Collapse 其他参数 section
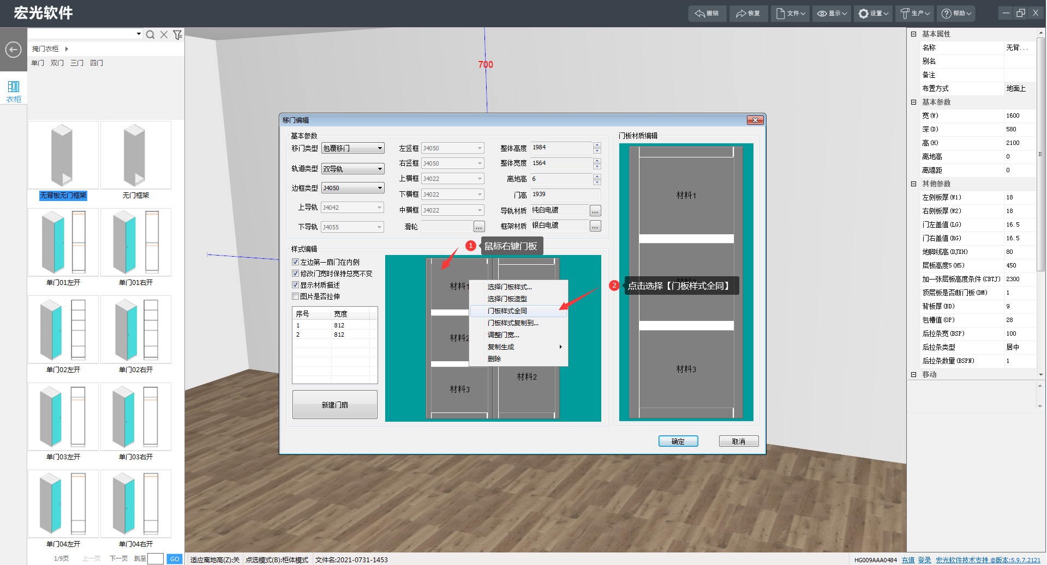Viewport: 1047px width, 565px height. point(913,184)
